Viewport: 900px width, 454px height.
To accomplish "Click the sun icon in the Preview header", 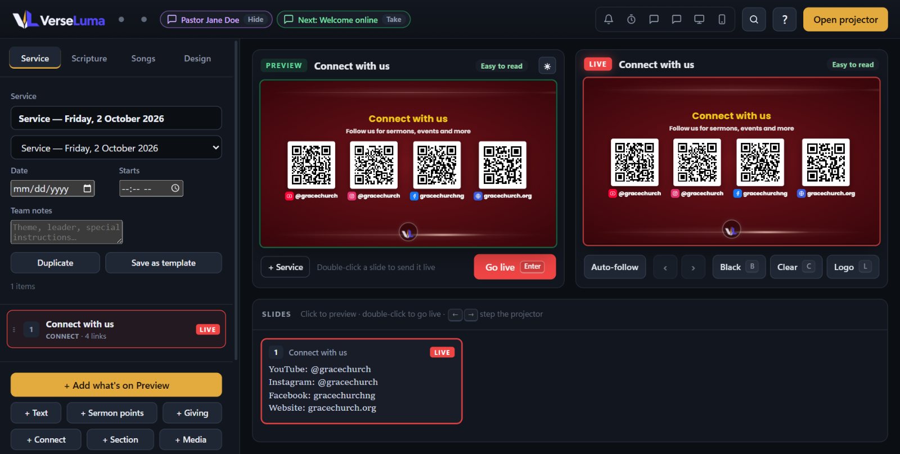I will click(547, 66).
